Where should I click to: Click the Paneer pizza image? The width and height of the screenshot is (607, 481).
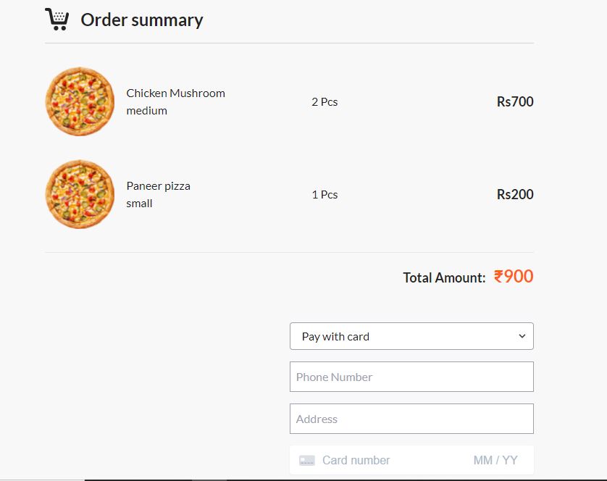80,194
